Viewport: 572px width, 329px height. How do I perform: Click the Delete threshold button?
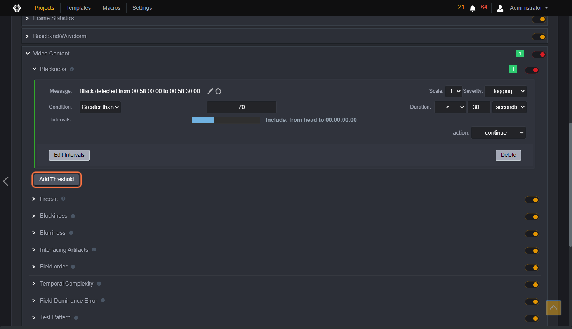click(508, 155)
